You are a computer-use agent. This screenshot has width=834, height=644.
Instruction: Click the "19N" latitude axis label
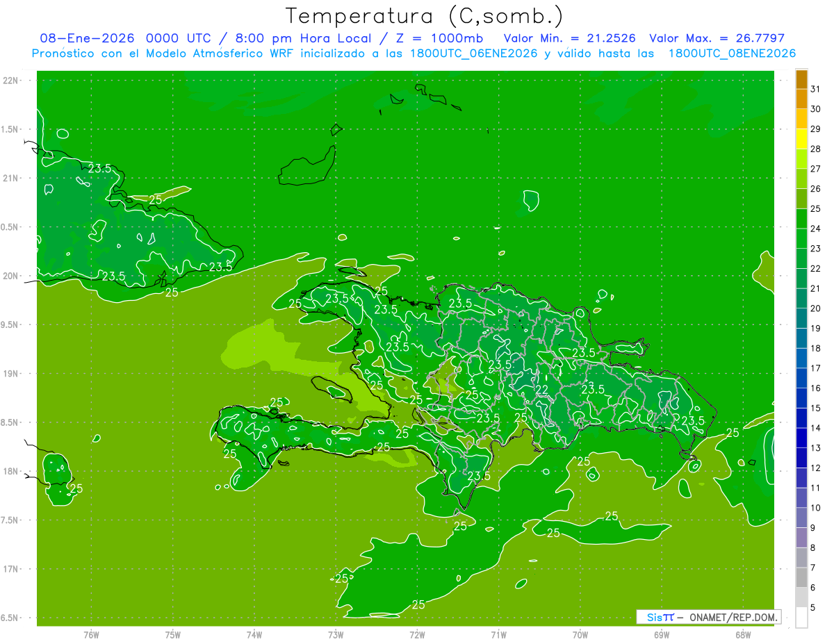tap(10, 374)
